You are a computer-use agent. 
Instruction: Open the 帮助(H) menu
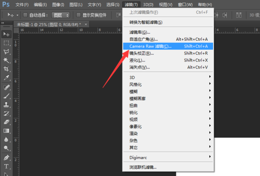[x=205, y=5]
